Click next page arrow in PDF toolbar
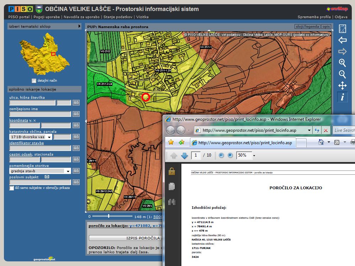355x266 pixels. [x=184, y=156]
